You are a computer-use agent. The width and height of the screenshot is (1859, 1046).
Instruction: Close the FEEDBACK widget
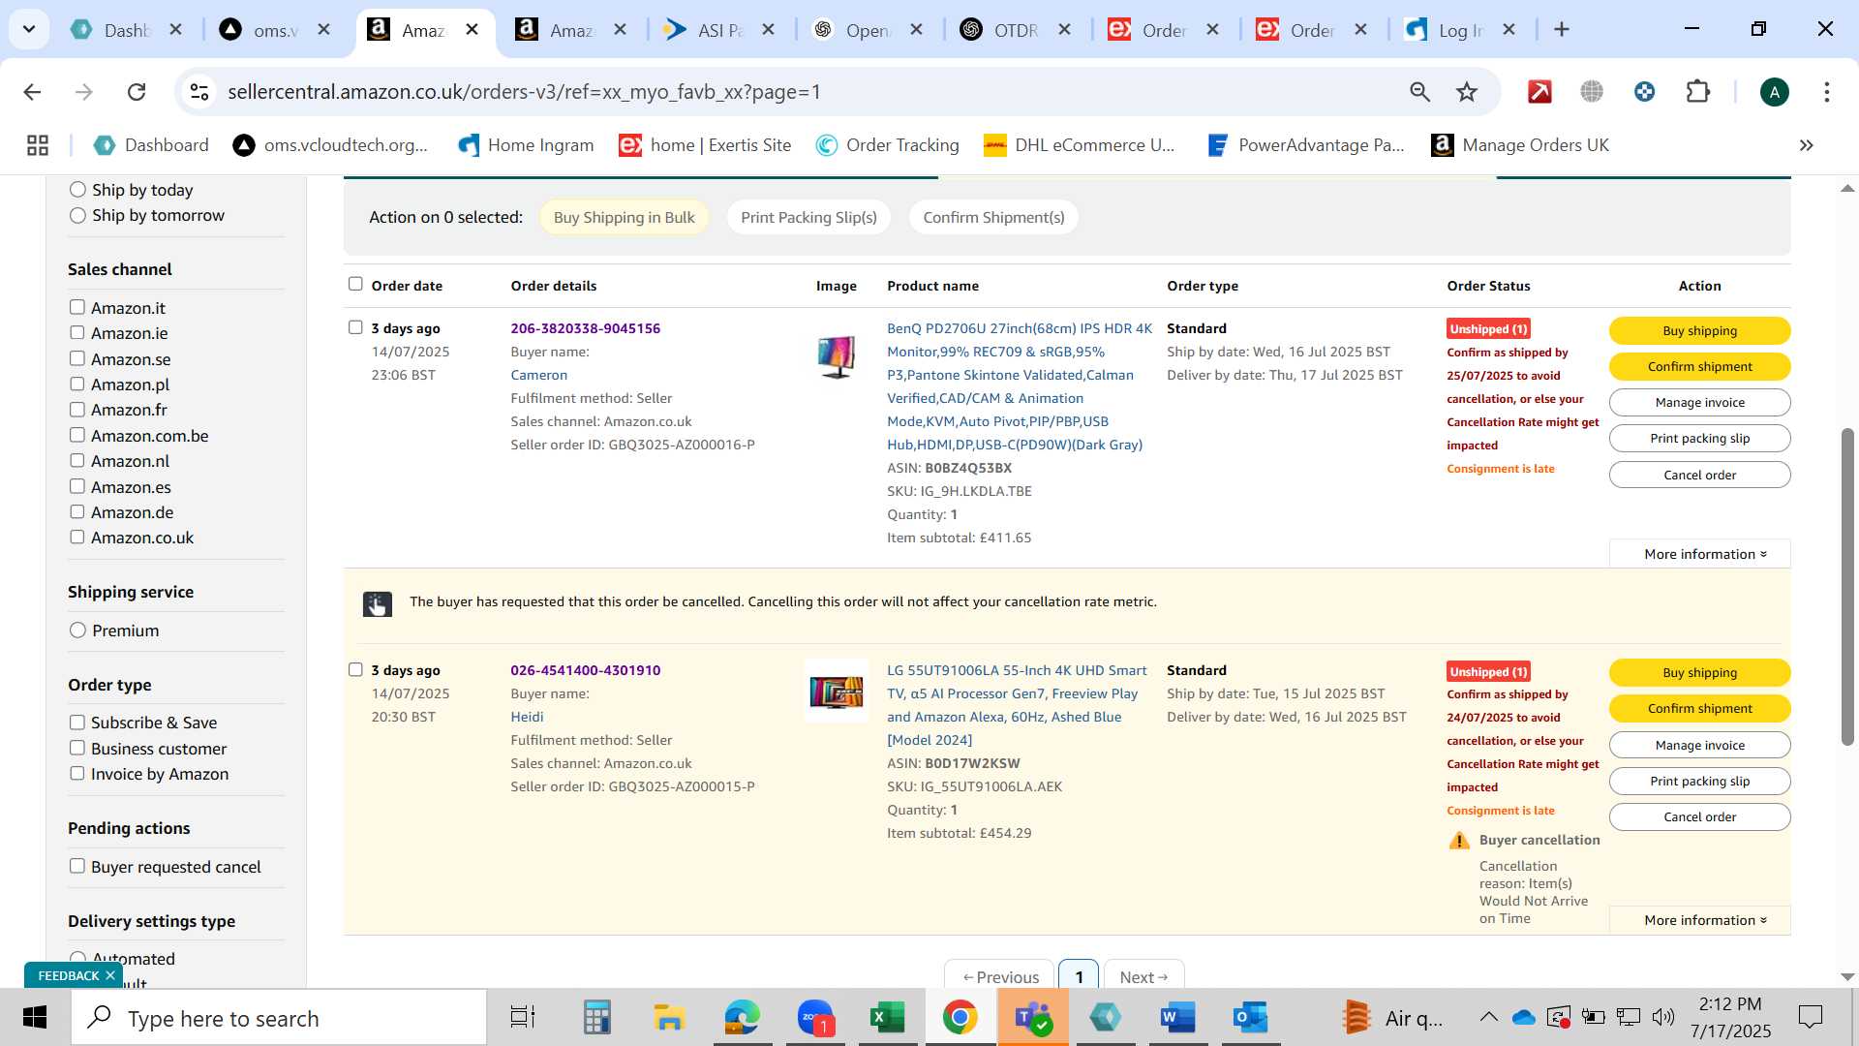110,975
